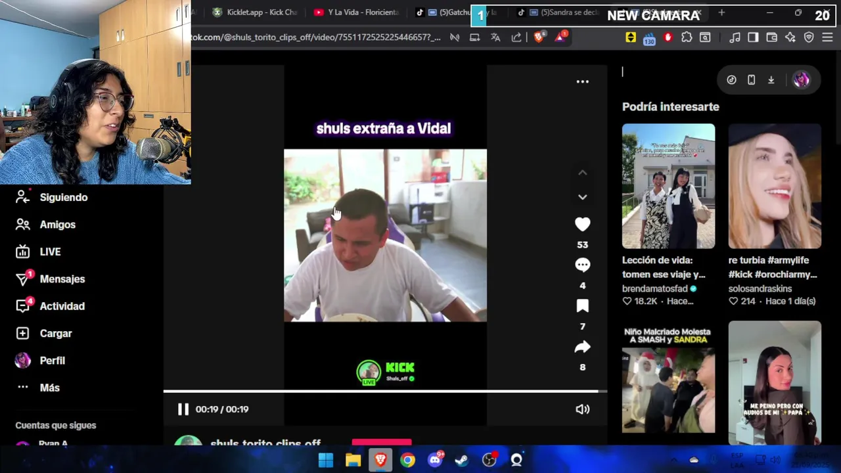
Task: Like the video with the heart icon
Action: (x=582, y=225)
